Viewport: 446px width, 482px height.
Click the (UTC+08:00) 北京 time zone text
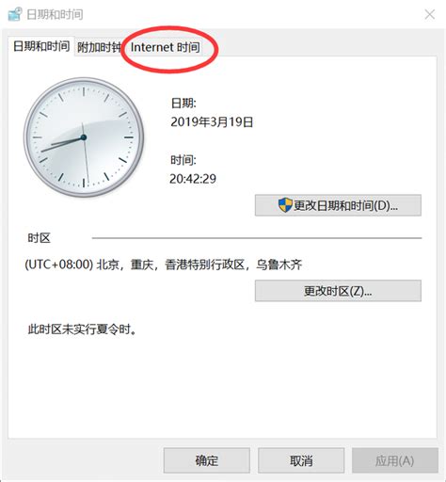coord(163,265)
